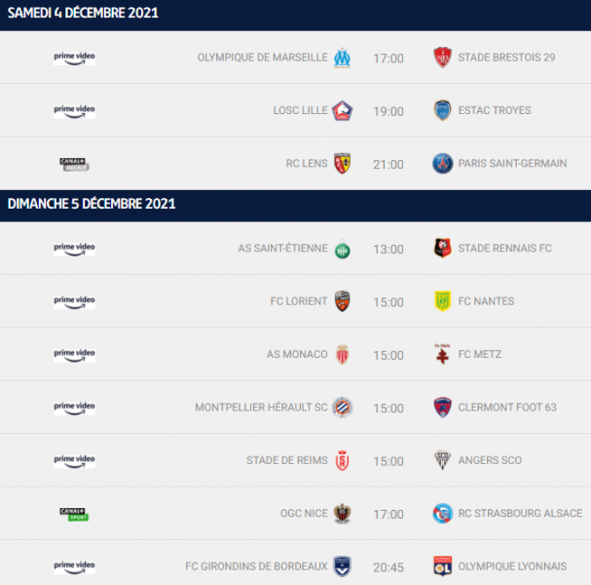Click the Olympique Lyonnais logo
Screen dimensions: 591x585
443,565
